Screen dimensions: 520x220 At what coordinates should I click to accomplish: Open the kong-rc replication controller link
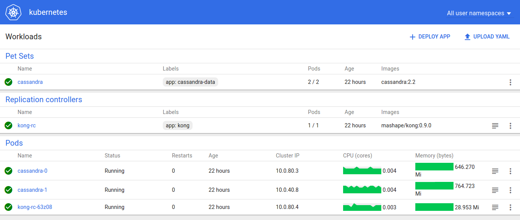pyautogui.click(x=27, y=125)
